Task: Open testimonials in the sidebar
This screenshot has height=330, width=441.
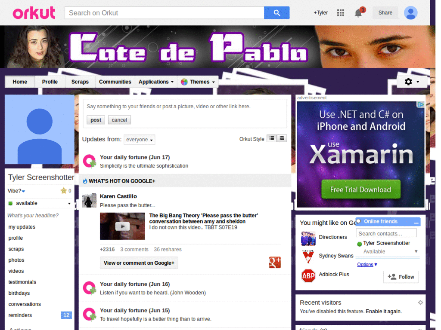Action: coord(22,282)
